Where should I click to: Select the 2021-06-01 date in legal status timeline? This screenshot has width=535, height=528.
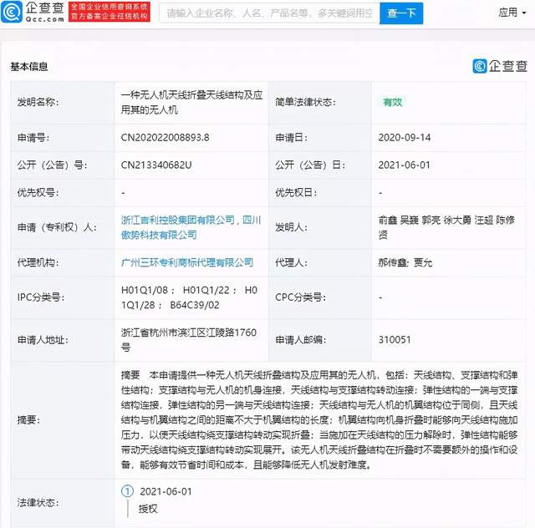coord(166,491)
